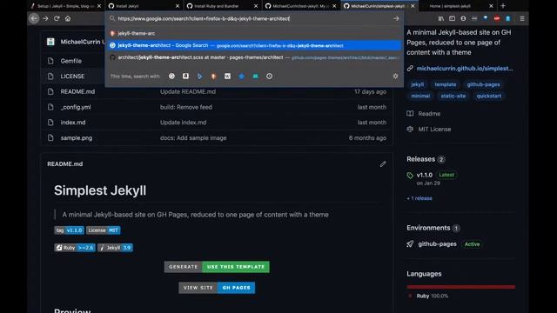The width and height of the screenshot is (557, 313).
Task: Click the jekyll topic tag
Action: click(417, 84)
